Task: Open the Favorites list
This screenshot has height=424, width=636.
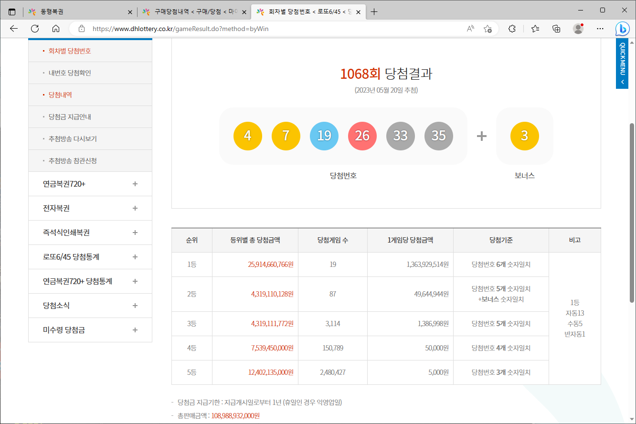Action: click(535, 29)
